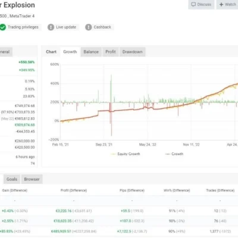Click the +550.58% gain value

27,62
